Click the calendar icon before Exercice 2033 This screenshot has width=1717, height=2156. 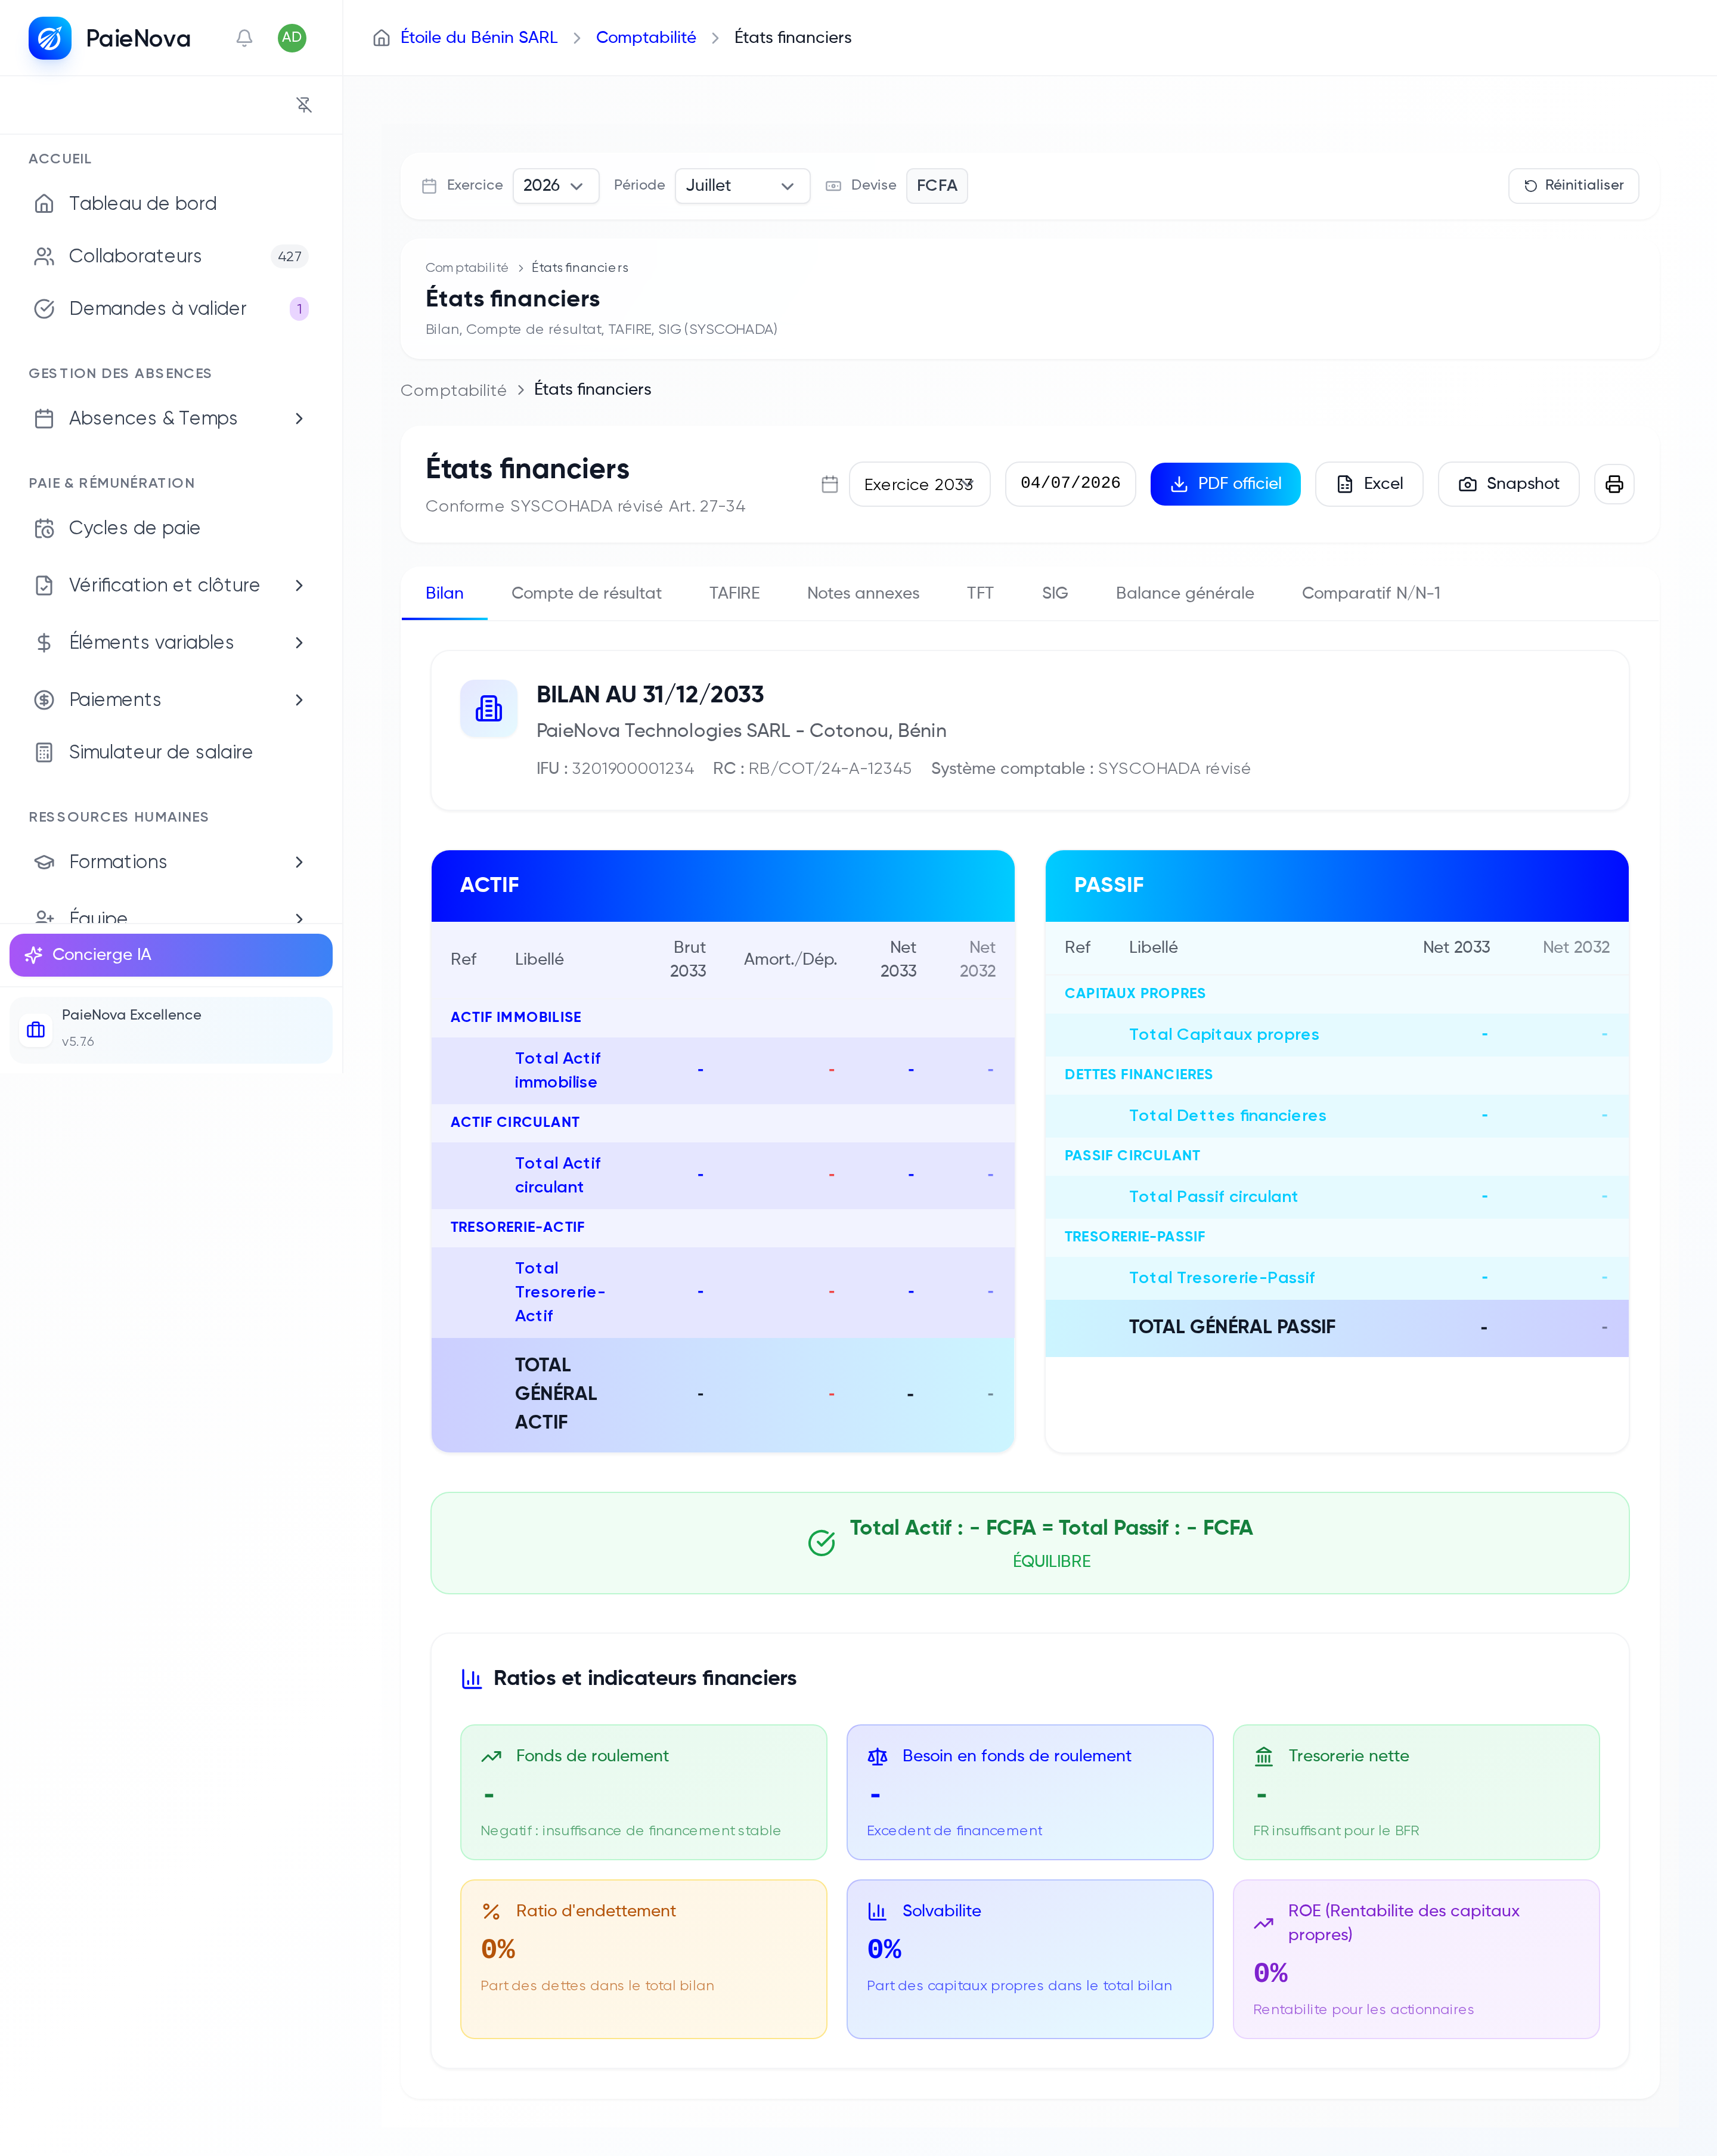(x=829, y=484)
